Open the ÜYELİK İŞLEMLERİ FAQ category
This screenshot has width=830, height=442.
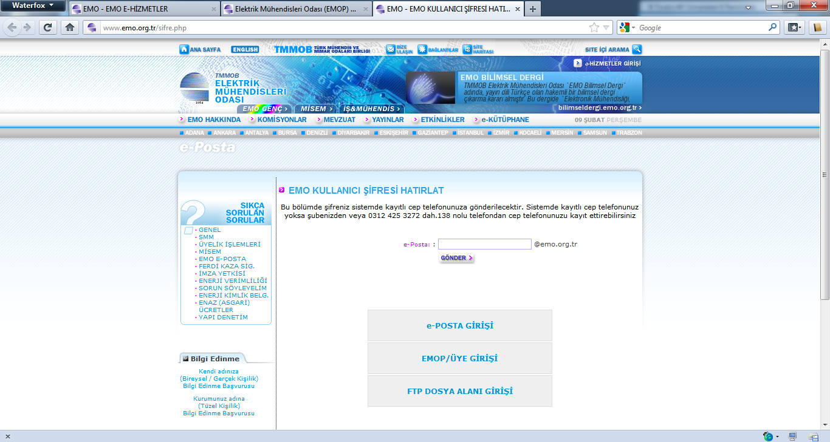point(229,245)
